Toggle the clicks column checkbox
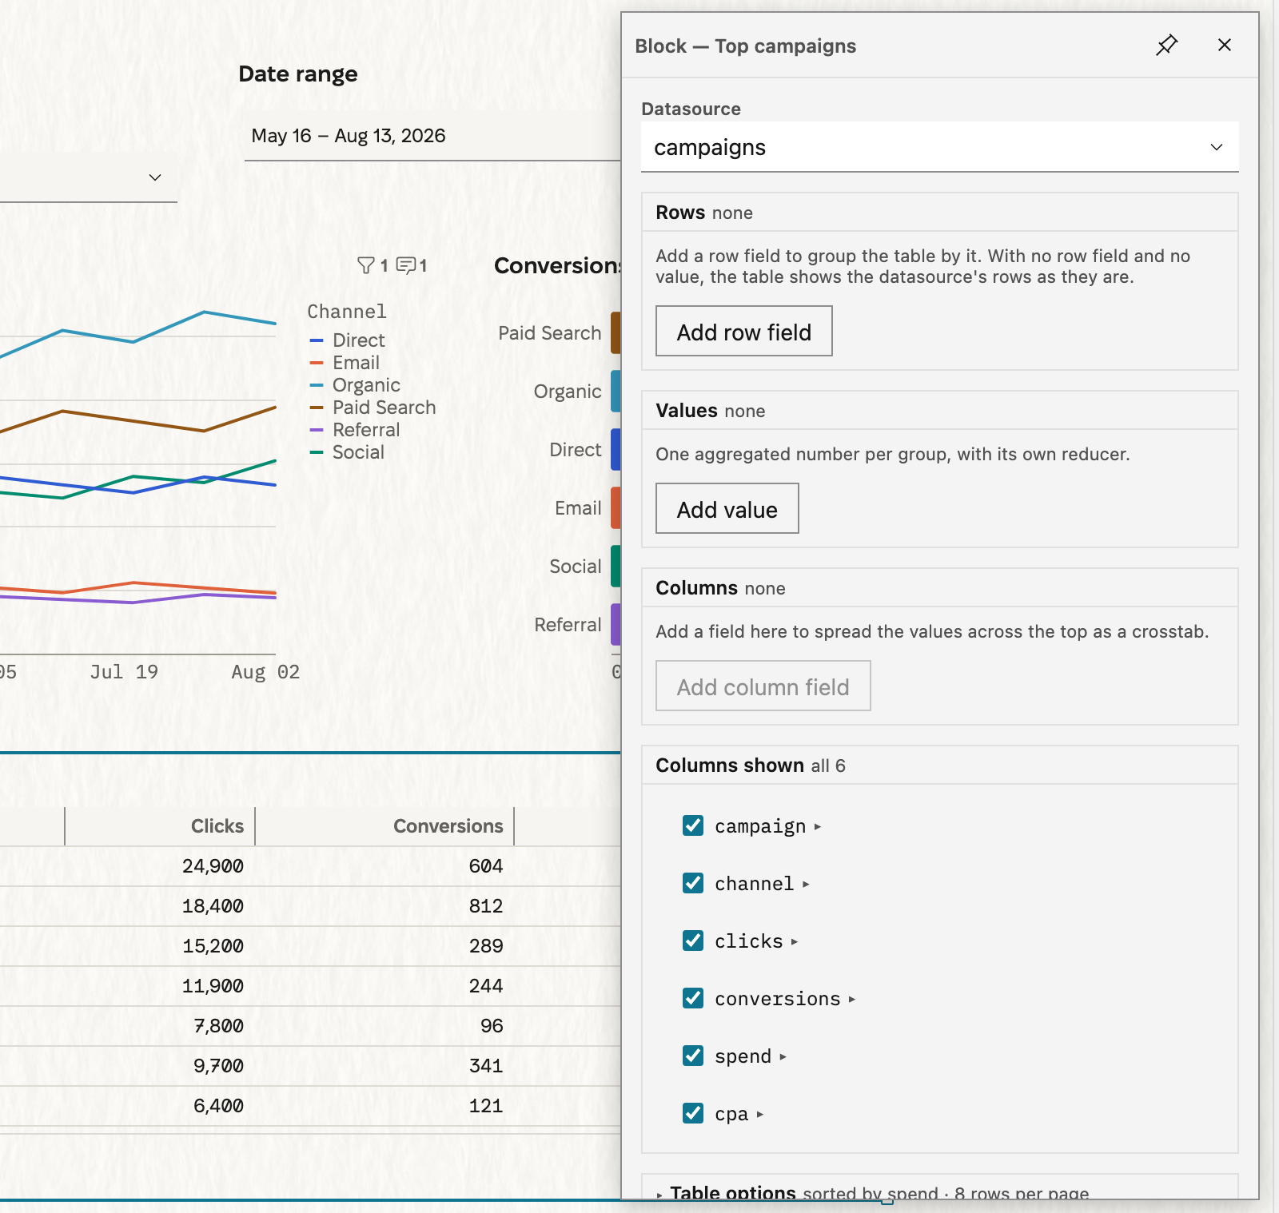Image resolution: width=1279 pixels, height=1213 pixels. point(693,941)
